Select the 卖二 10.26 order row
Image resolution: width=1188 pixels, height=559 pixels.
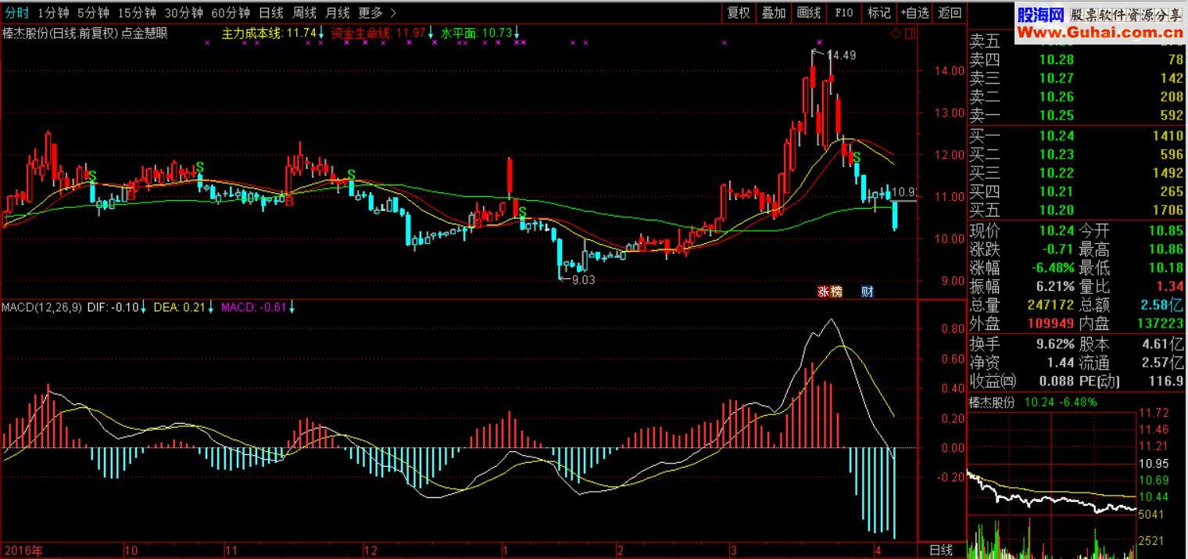coord(1077,97)
